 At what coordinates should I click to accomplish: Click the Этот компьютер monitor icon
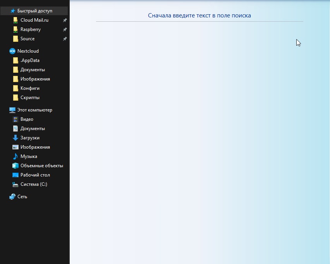pos(12,110)
